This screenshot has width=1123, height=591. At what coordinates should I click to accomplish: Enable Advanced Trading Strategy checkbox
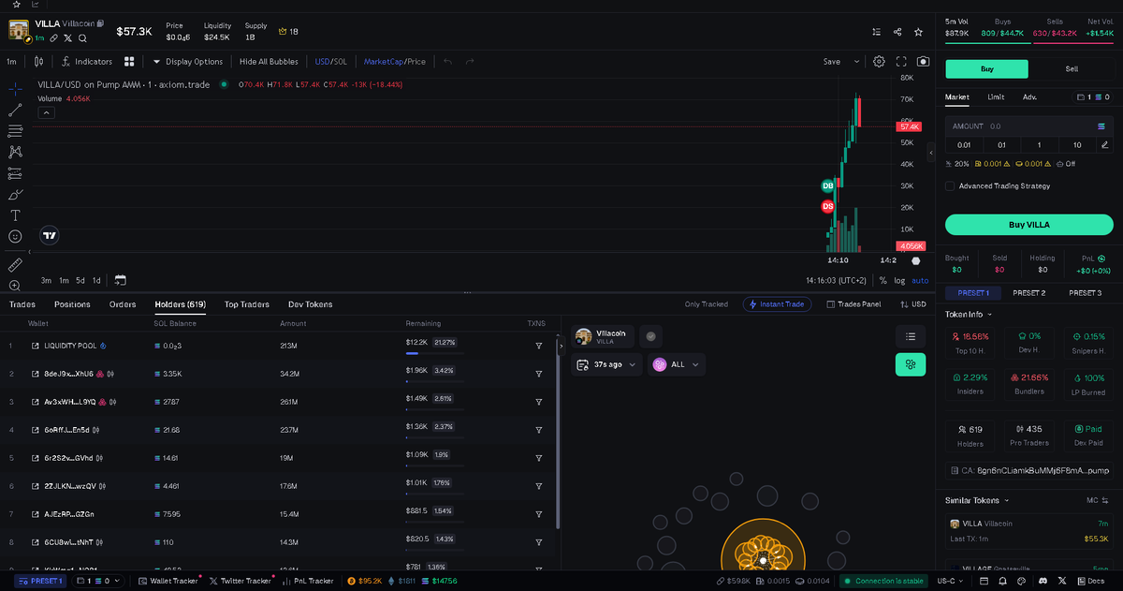[x=950, y=186]
